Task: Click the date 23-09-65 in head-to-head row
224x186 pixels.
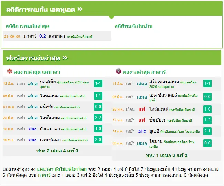Action: [12, 36]
